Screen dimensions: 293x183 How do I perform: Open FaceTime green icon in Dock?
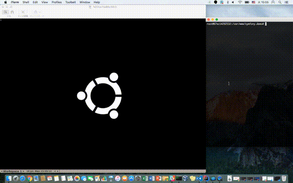point(91,178)
